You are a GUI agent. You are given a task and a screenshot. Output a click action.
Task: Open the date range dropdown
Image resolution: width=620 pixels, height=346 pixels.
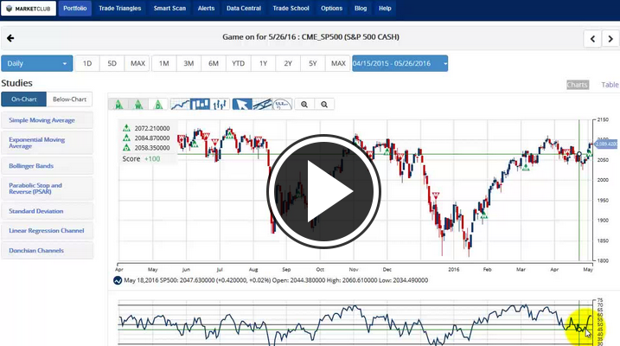[x=399, y=63]
